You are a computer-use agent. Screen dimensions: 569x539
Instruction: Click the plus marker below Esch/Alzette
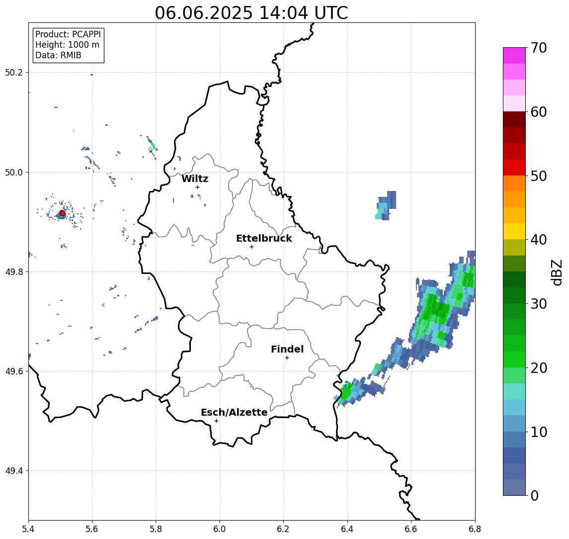pos(216,421)
